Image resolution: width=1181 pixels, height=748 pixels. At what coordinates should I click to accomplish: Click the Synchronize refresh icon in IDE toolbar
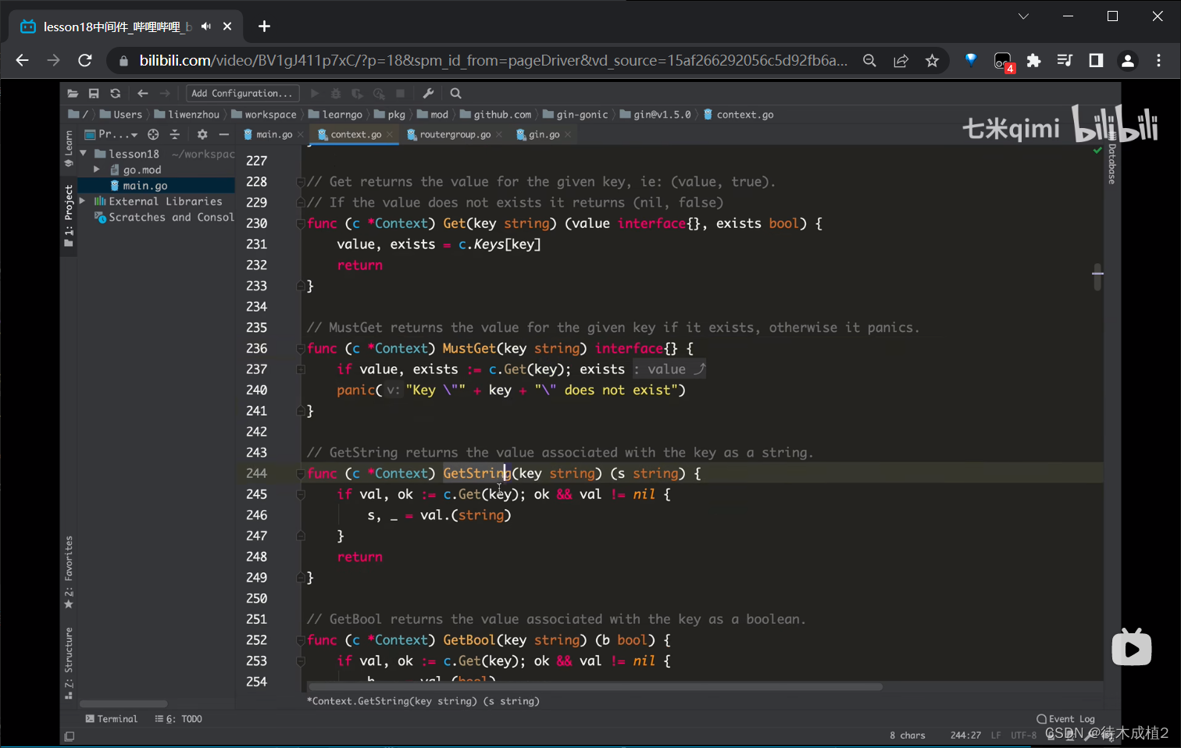pyautogui.click(x=115, y=94)
